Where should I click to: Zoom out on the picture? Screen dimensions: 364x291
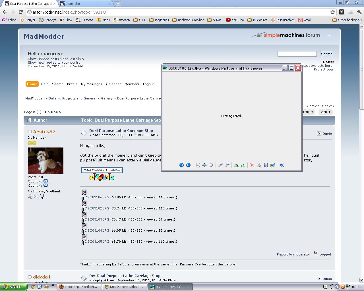coord(227,165)
